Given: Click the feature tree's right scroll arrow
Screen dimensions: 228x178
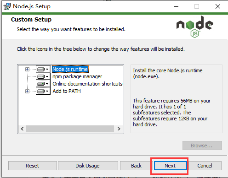Looking at the screenshot, I should click(119, 129).
